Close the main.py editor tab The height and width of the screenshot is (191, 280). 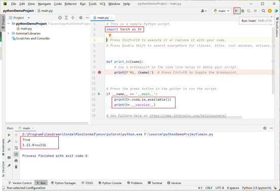[x=112, y=18]
